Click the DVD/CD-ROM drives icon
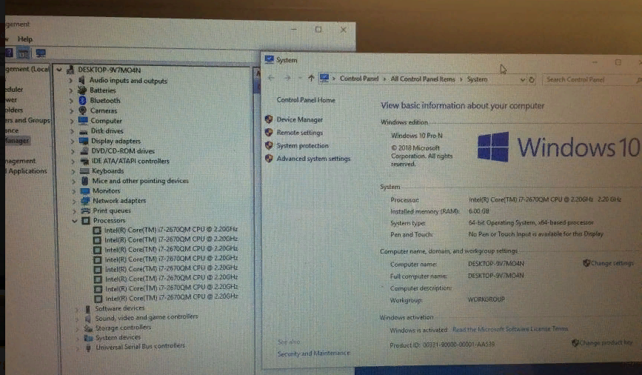Image resolution: width=642 pixels, height=375 pixels. coord(84,151)
